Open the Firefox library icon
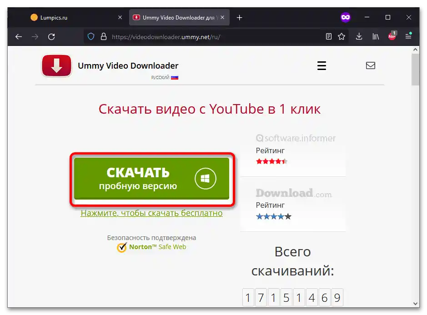This screenshot has width=427, height=315. coord(375,36)
